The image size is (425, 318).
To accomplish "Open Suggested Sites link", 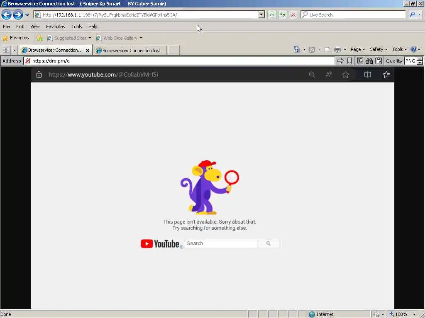I will point(69,38).
